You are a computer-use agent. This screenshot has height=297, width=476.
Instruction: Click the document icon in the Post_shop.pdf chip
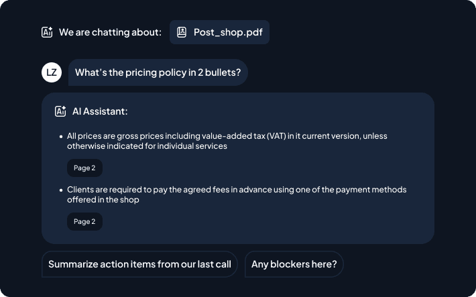(x=182, y=32)
